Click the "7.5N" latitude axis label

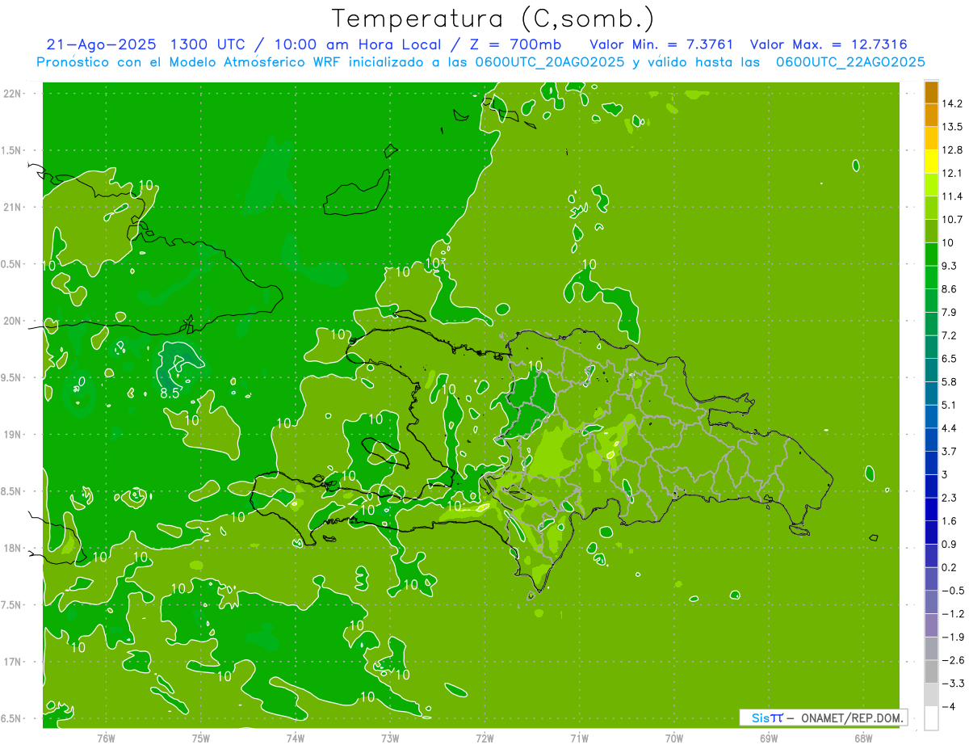click(x=11, y=605)
